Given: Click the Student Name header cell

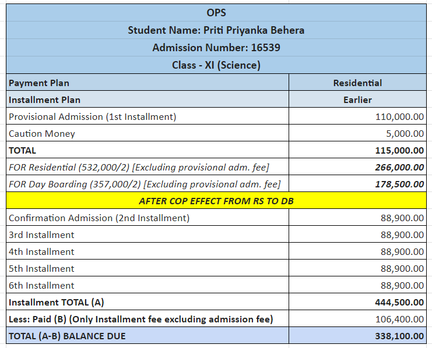Looking at the screenshot, I should 216,30.
